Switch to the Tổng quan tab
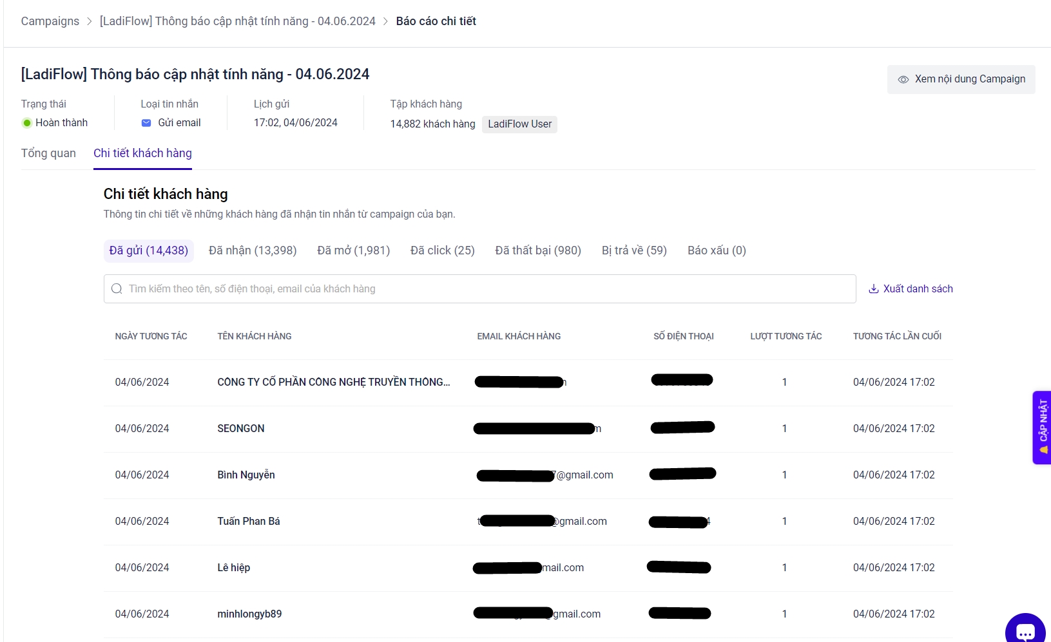 (x=48, y=153)
